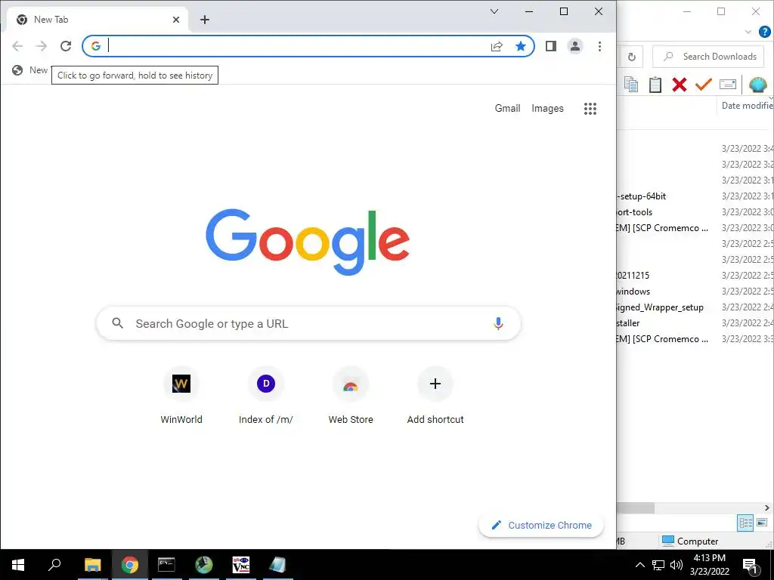Click the Explorer paste clipboard icon
This screenshot has height=580, width=774.
(x=655, y=85)
